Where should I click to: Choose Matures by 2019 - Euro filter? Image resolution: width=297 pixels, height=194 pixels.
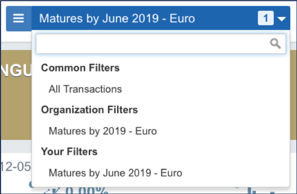point(103,131)
